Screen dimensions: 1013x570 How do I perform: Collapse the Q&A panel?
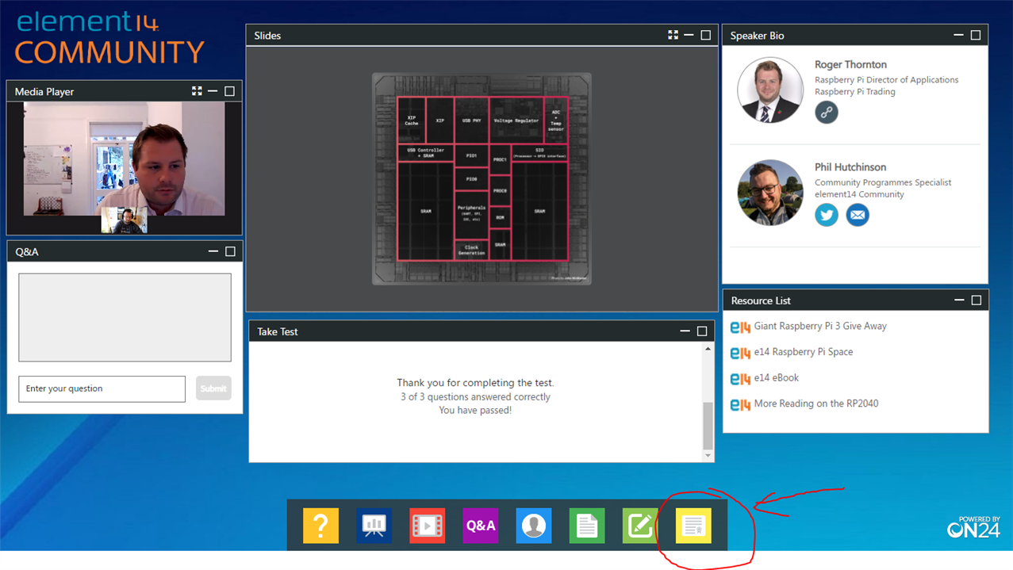[x=213, y=251]
